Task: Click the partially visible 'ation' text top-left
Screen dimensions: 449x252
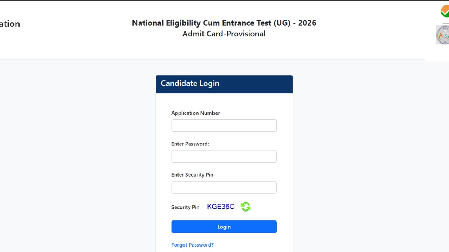Action: tap(10, 24)
